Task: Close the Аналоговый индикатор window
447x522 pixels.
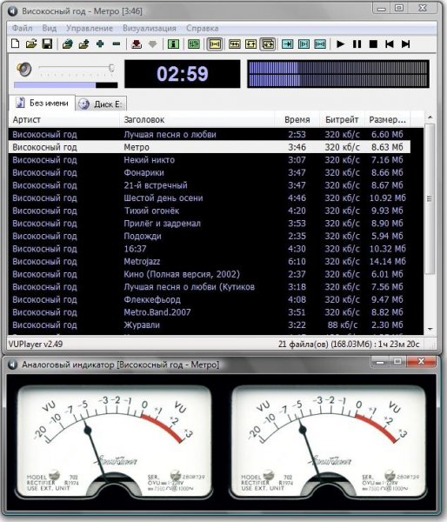Action: click(422, 361)
